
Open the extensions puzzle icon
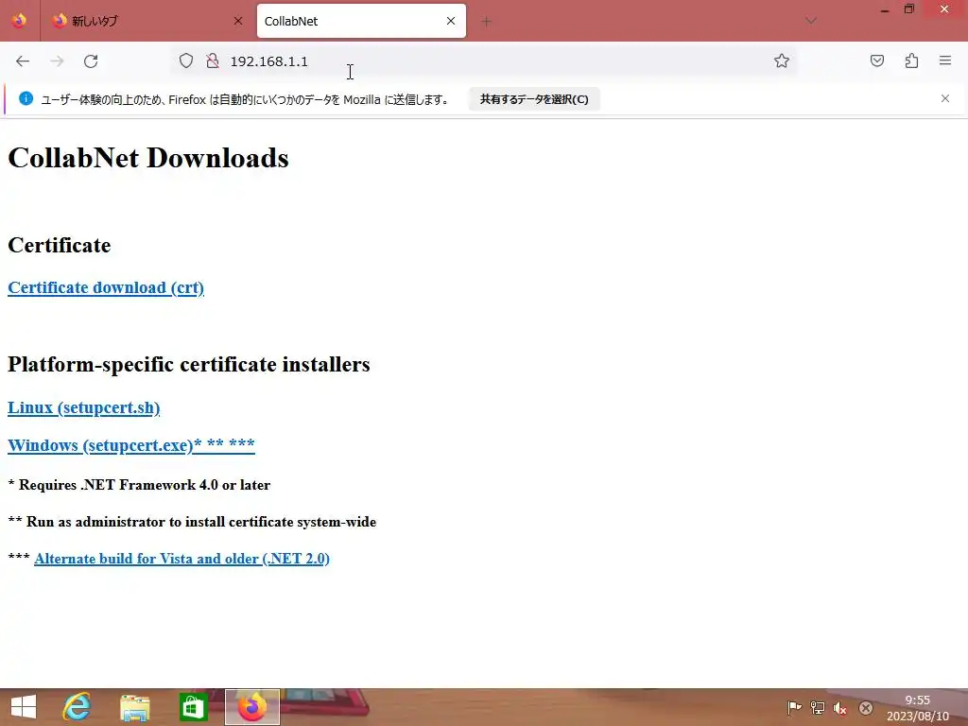click(x=911, y=60)
